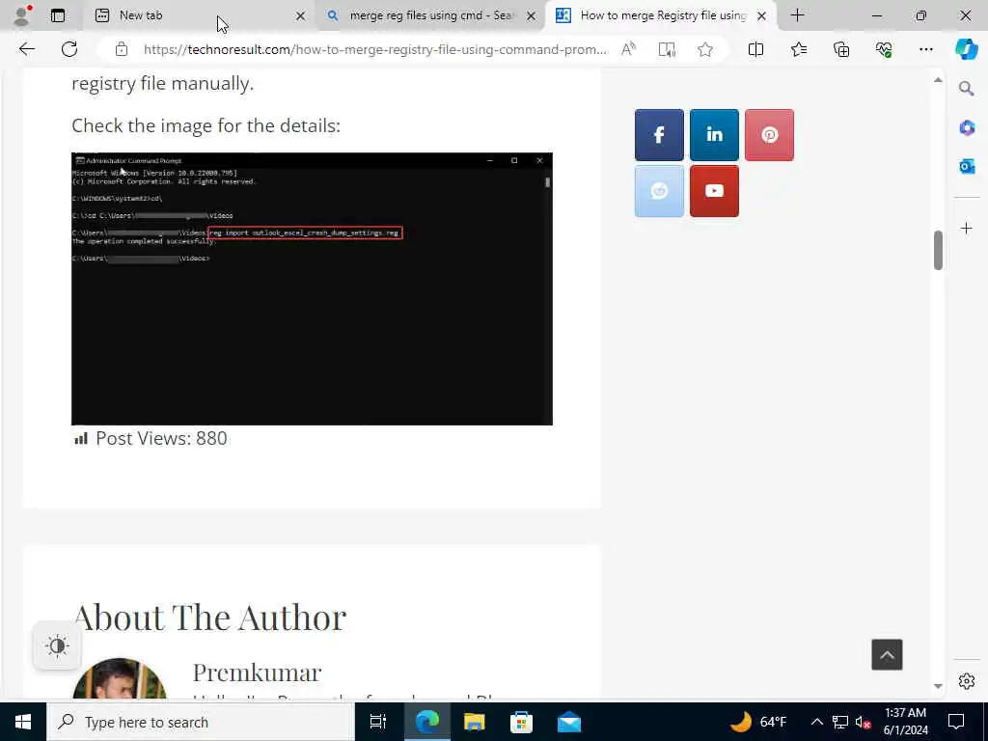988x741 pixels.
Task: Add a sidebar app with plus icon
Action: 967,228
